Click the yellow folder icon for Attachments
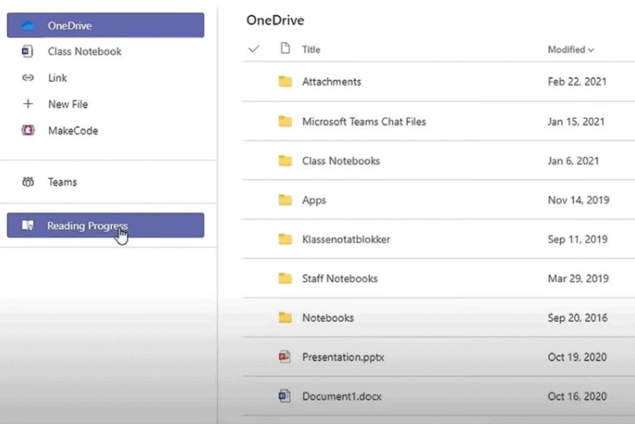The height and width of the screenshot is (424, 635). pos(285,82)
